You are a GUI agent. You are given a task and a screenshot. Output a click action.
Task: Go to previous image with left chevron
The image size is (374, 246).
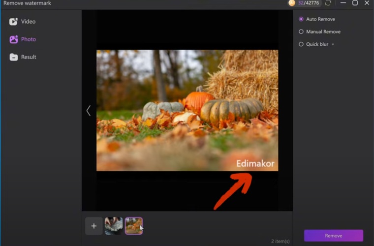[89, 111]
